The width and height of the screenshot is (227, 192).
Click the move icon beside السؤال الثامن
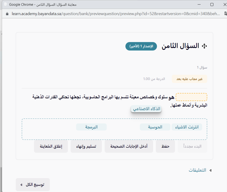(205, 46)
